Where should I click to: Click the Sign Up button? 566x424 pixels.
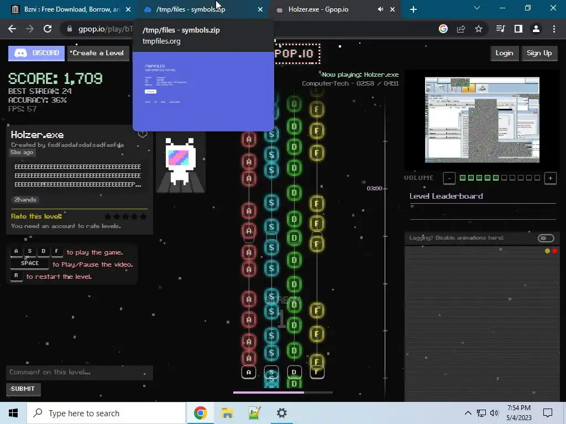pyautogui.click(x=539, y=54)
